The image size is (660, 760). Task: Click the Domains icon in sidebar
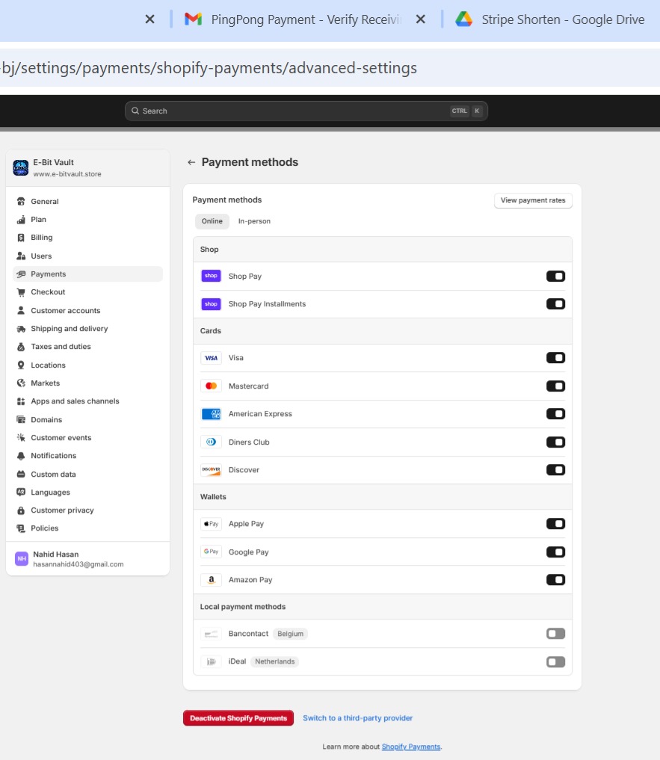point(21,419)
